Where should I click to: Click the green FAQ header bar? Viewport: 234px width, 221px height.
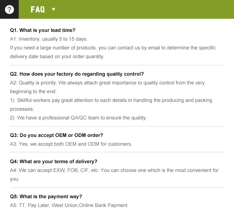pyautogui.click(x=144, y=9)
